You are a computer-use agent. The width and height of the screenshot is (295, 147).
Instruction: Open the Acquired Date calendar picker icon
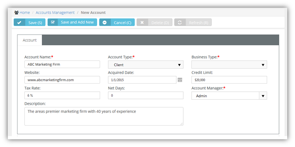tap(180, 80)
